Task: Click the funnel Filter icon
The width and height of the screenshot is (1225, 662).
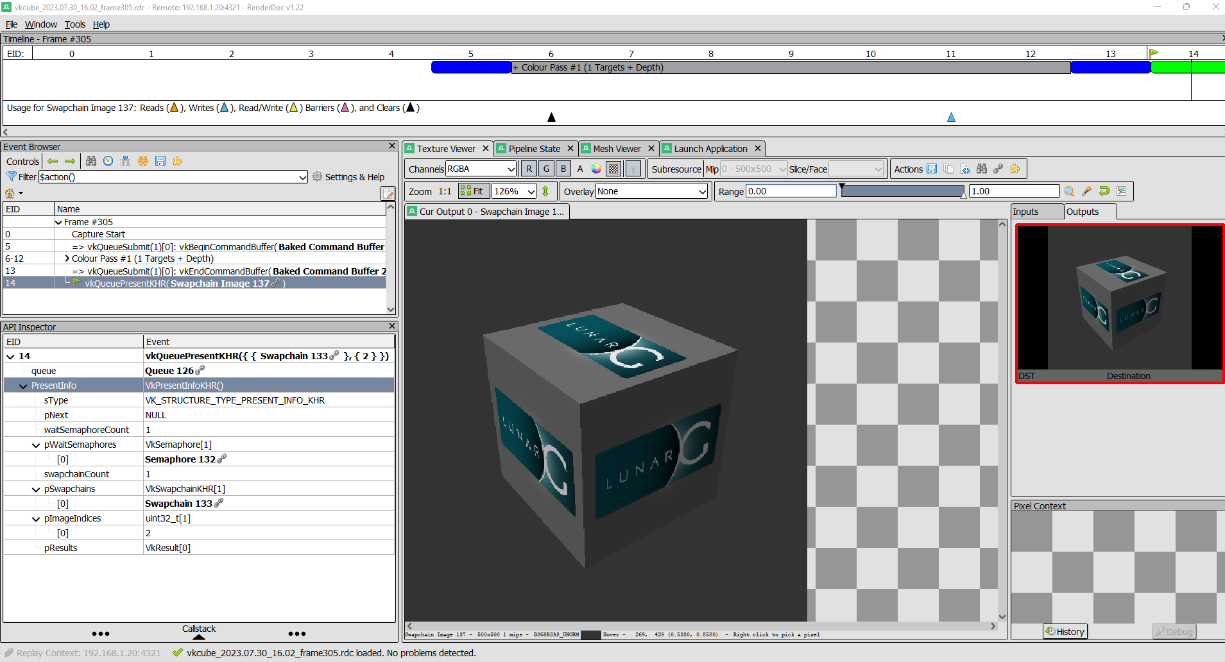Action: tap(11, 176)
